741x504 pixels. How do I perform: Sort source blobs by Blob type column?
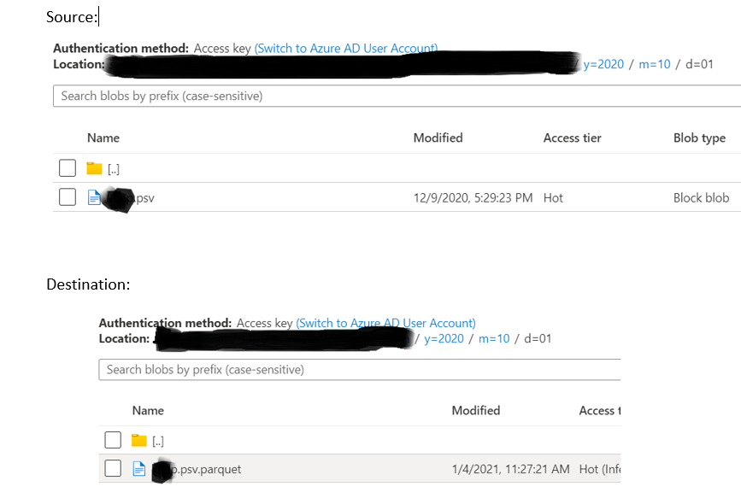(x=701, y=138)
